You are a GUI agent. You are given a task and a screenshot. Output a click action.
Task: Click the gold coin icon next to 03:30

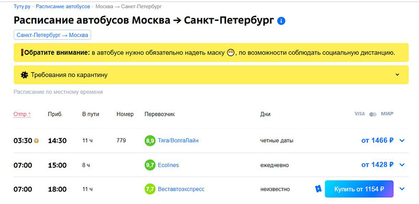point(36,141)
